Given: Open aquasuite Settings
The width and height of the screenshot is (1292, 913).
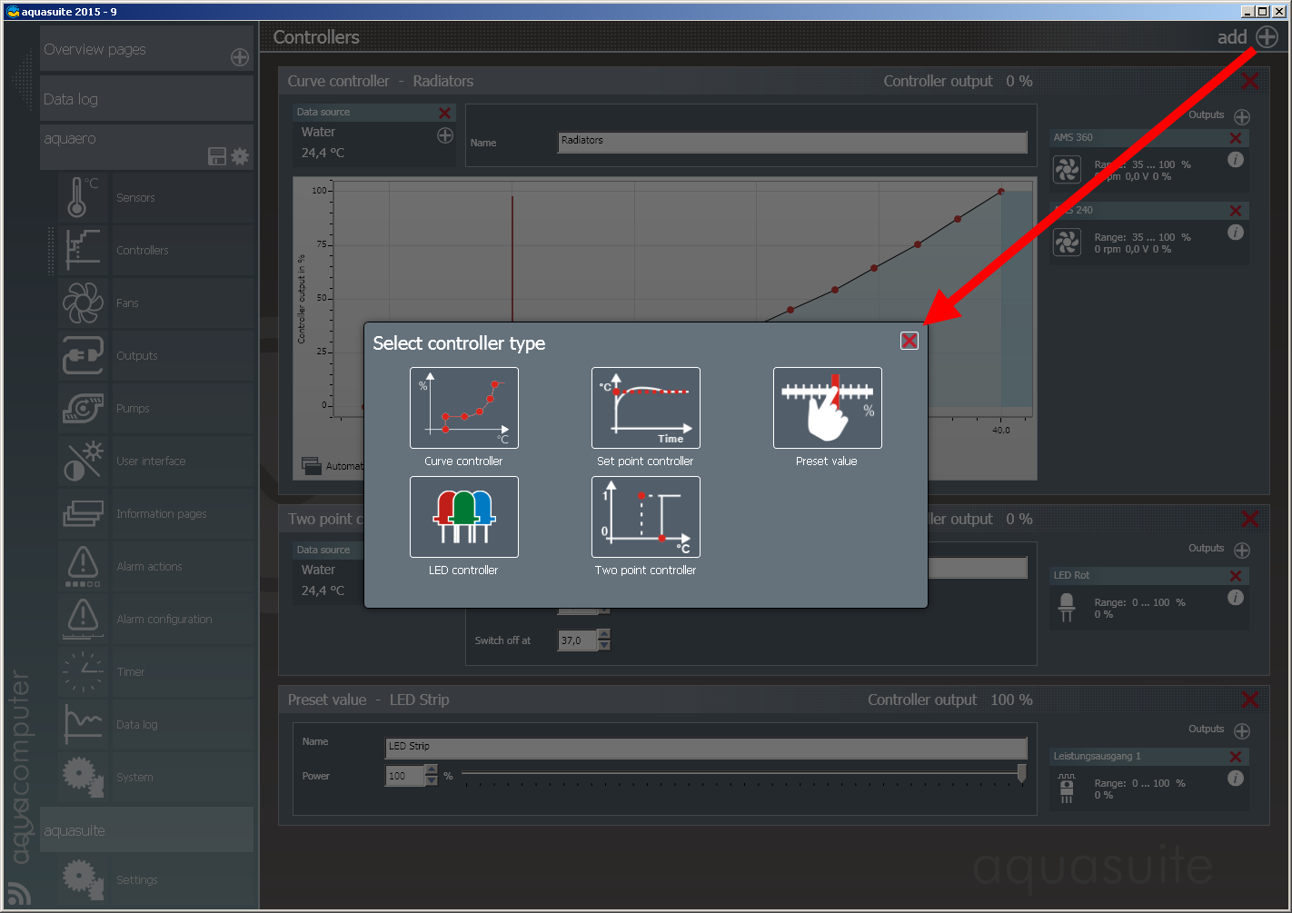Looking at the screenshot, I should 137,879.
